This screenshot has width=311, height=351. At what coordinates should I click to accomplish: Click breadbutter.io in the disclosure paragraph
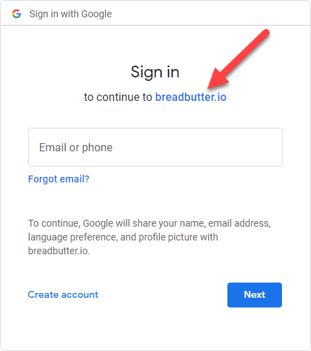point(59,251)
